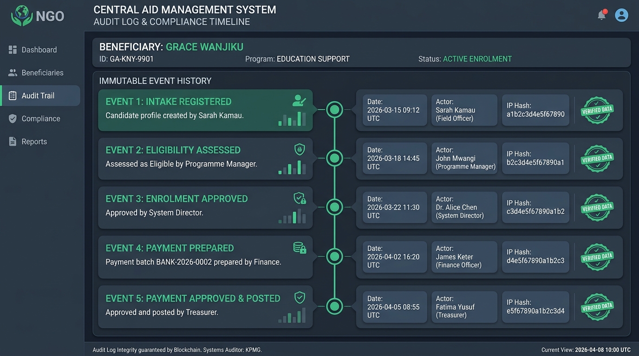Select Event 4: Payment Prepared card

(x=205, y=257)
